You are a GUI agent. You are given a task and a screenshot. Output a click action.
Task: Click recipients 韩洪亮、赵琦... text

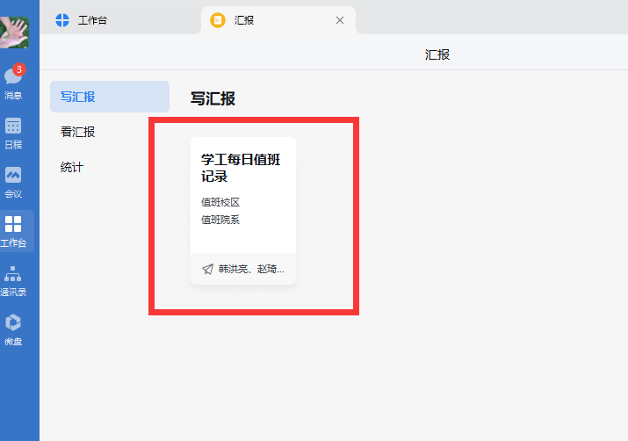click(x=251, y=269)
